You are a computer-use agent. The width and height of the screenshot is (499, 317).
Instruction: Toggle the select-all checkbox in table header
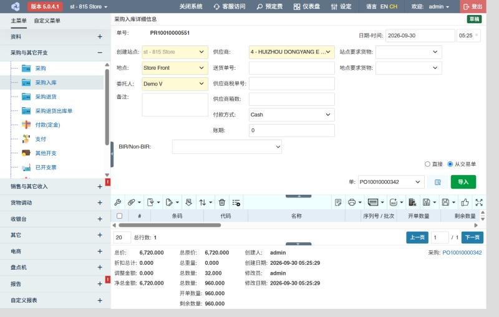[x=119, y=216]
